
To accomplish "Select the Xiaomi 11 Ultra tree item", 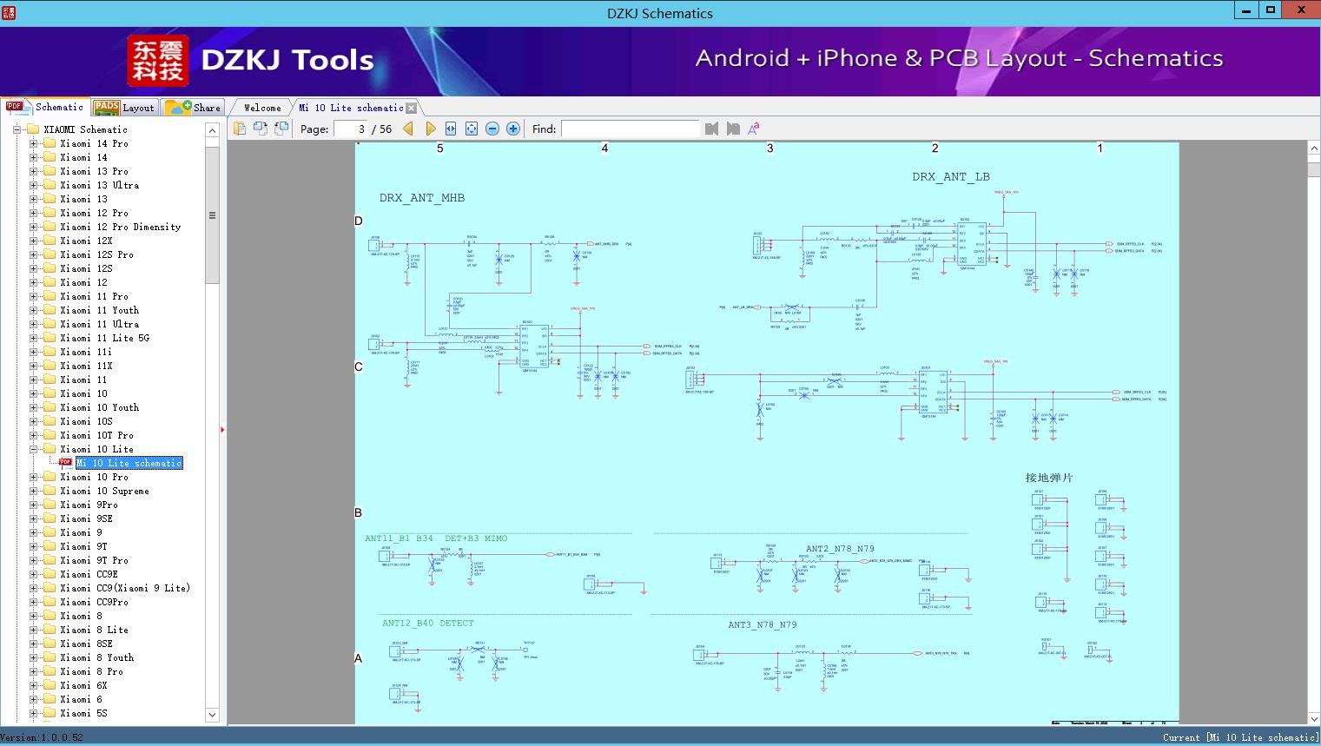I will 99,324.
